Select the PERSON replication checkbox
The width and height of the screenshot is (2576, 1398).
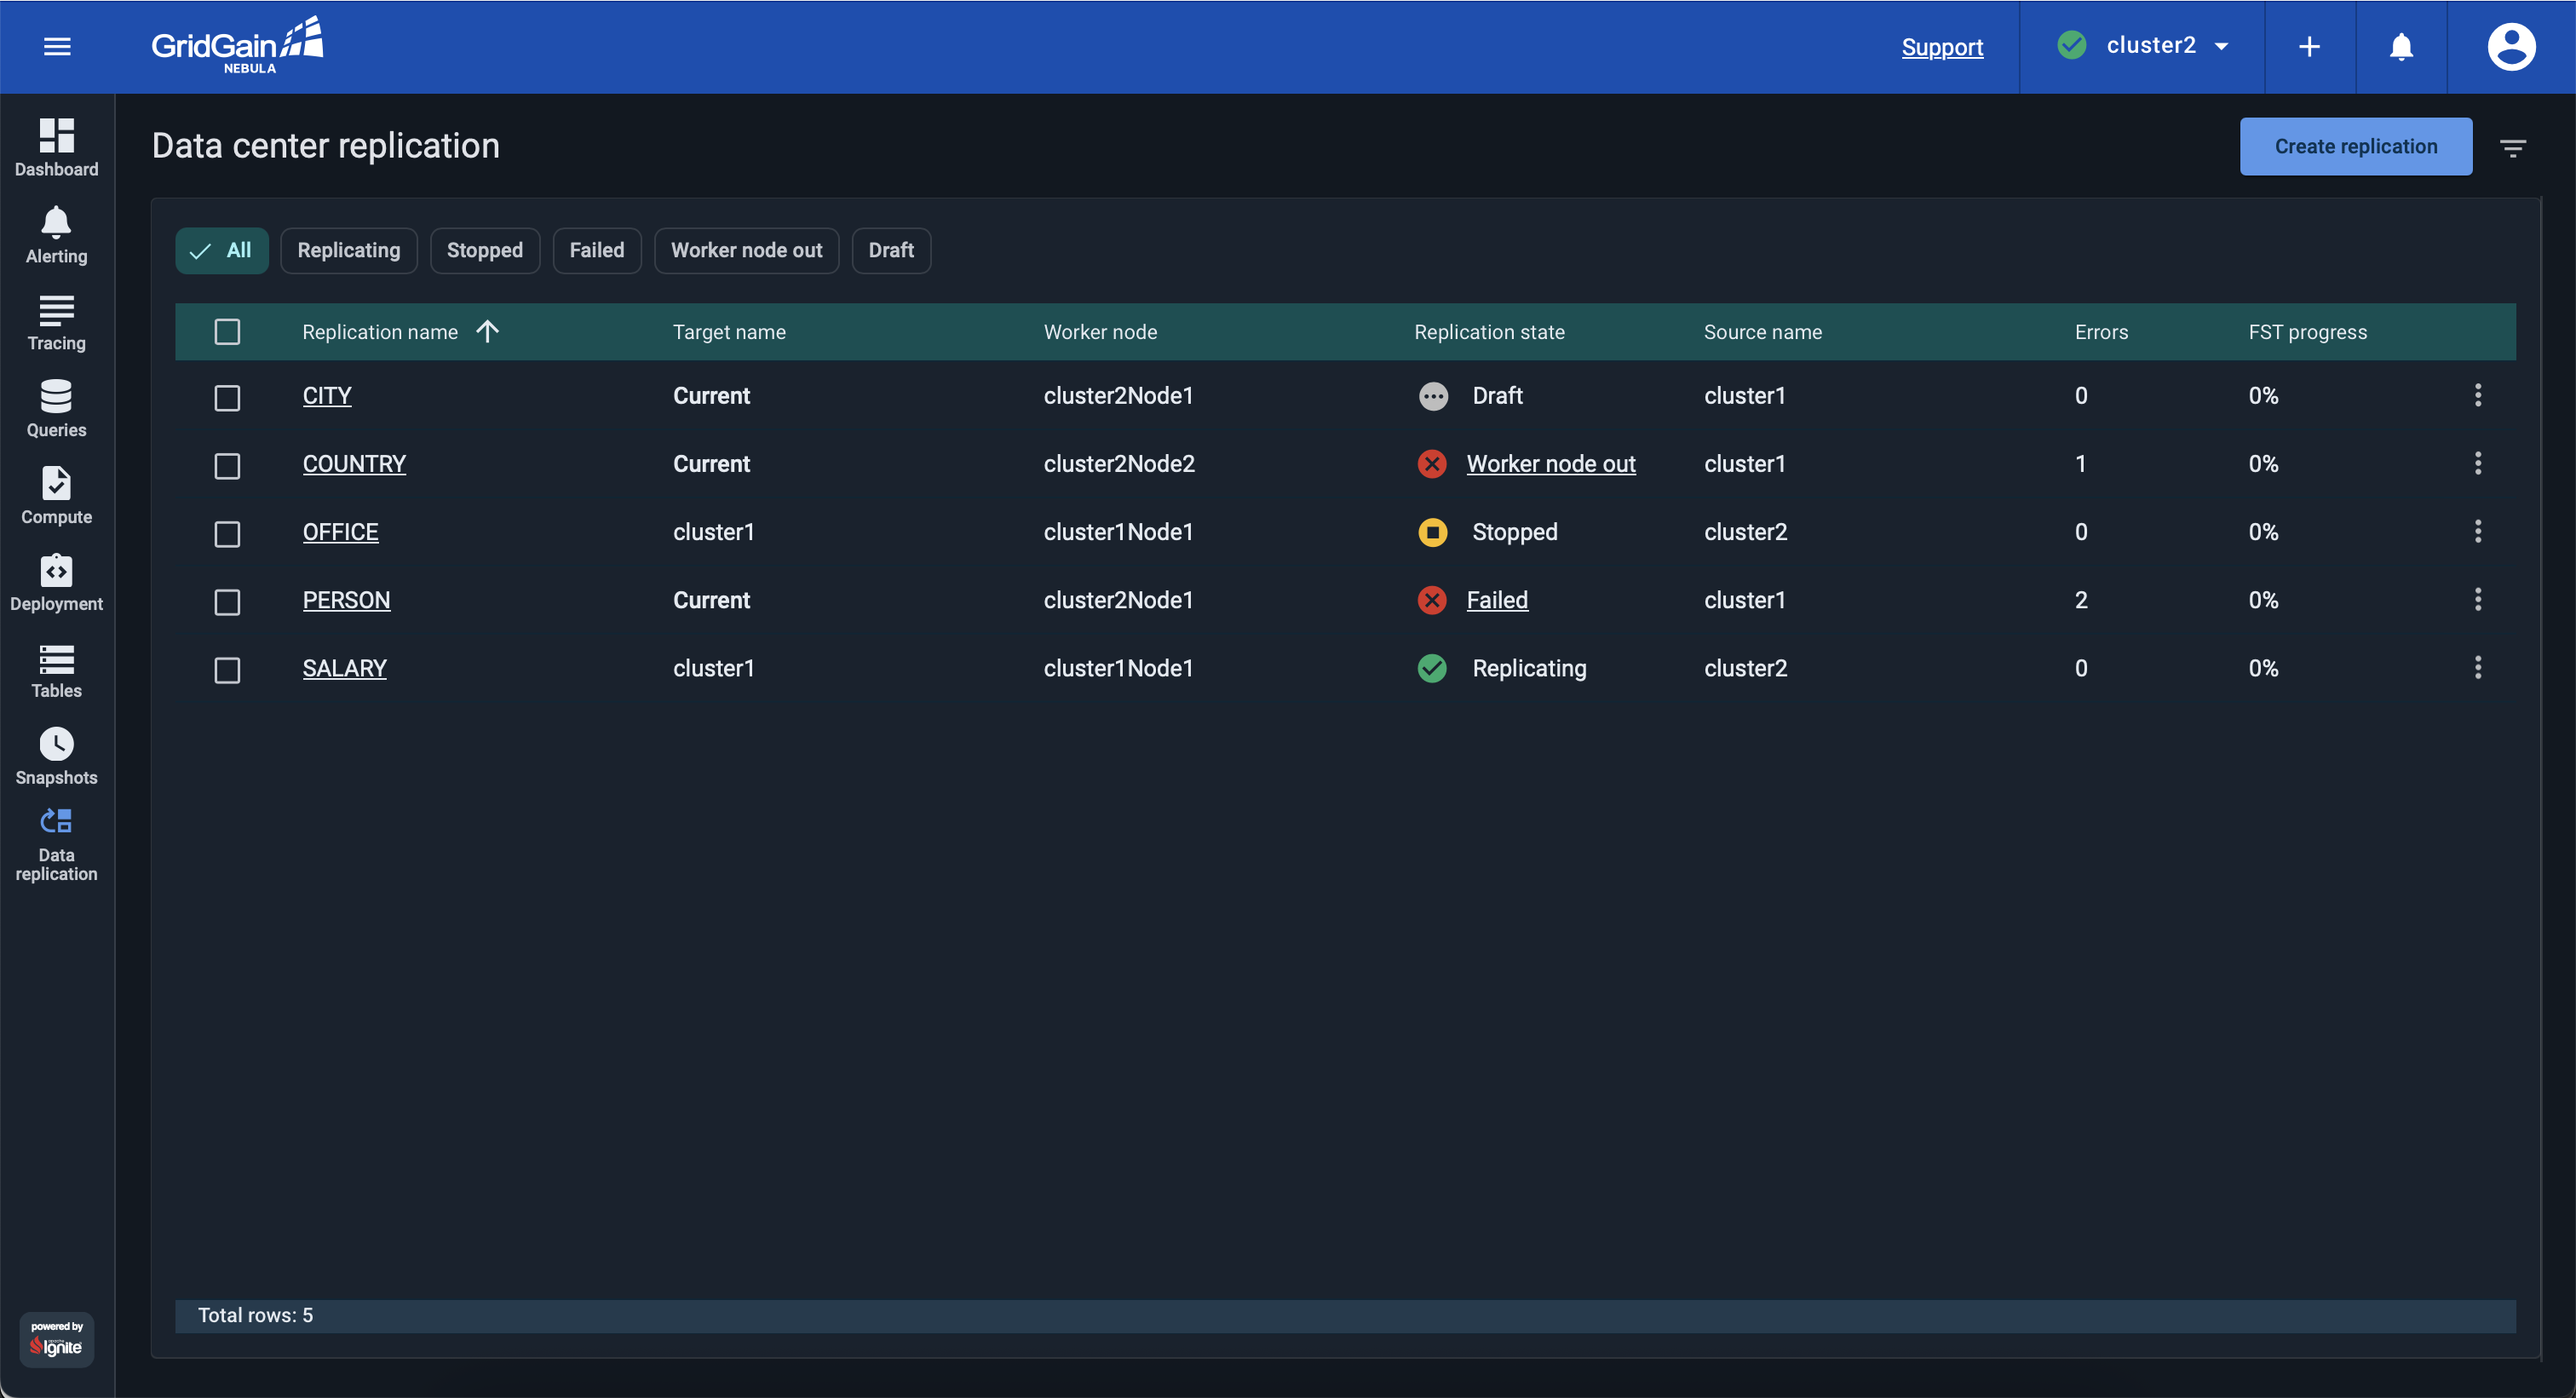tap(227, 601)
